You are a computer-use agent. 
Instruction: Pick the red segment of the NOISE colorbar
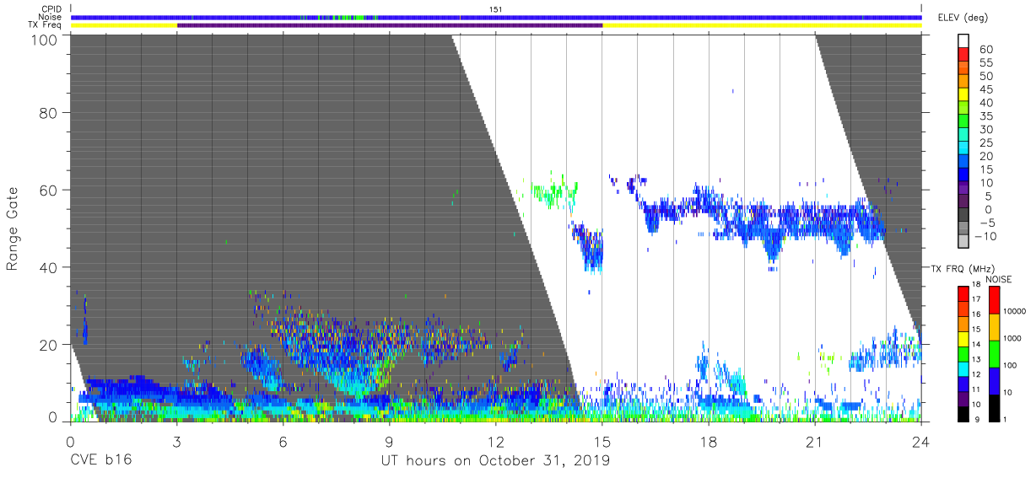click(x=994, y=300)
